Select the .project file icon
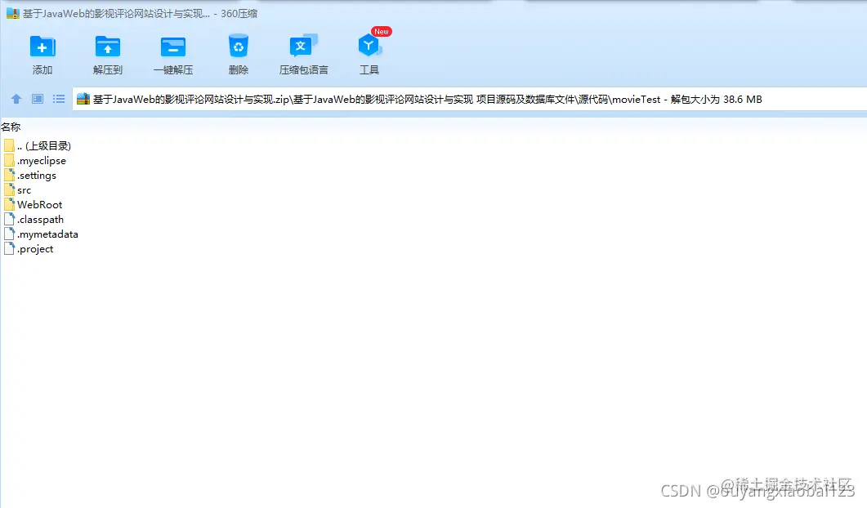Image resolution: width=867 pixels, height=508 pixels. coord(9,249)
